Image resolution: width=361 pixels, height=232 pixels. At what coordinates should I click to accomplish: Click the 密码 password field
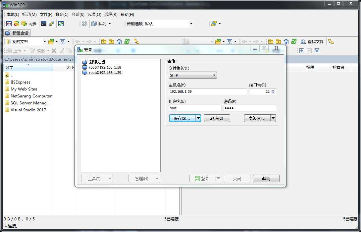[x=250, y=108]
